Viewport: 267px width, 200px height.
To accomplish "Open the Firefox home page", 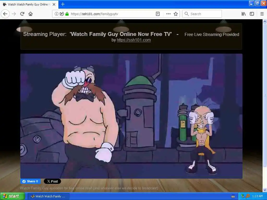I will 31,14.
